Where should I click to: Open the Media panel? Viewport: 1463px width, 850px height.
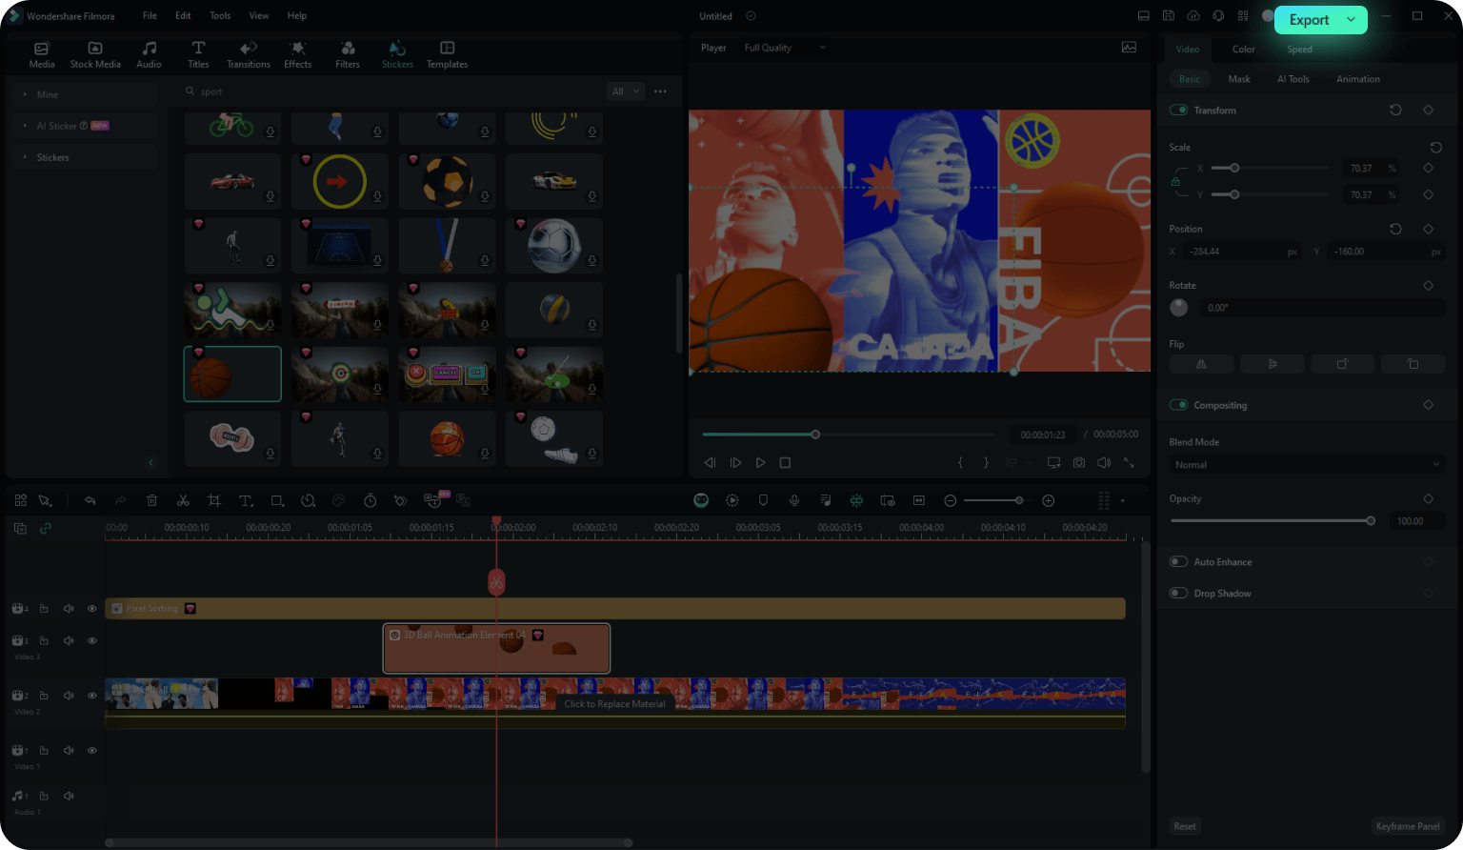[42, 55]
